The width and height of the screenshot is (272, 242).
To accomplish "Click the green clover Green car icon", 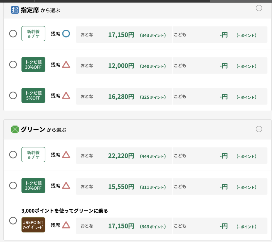I will 15,129.
